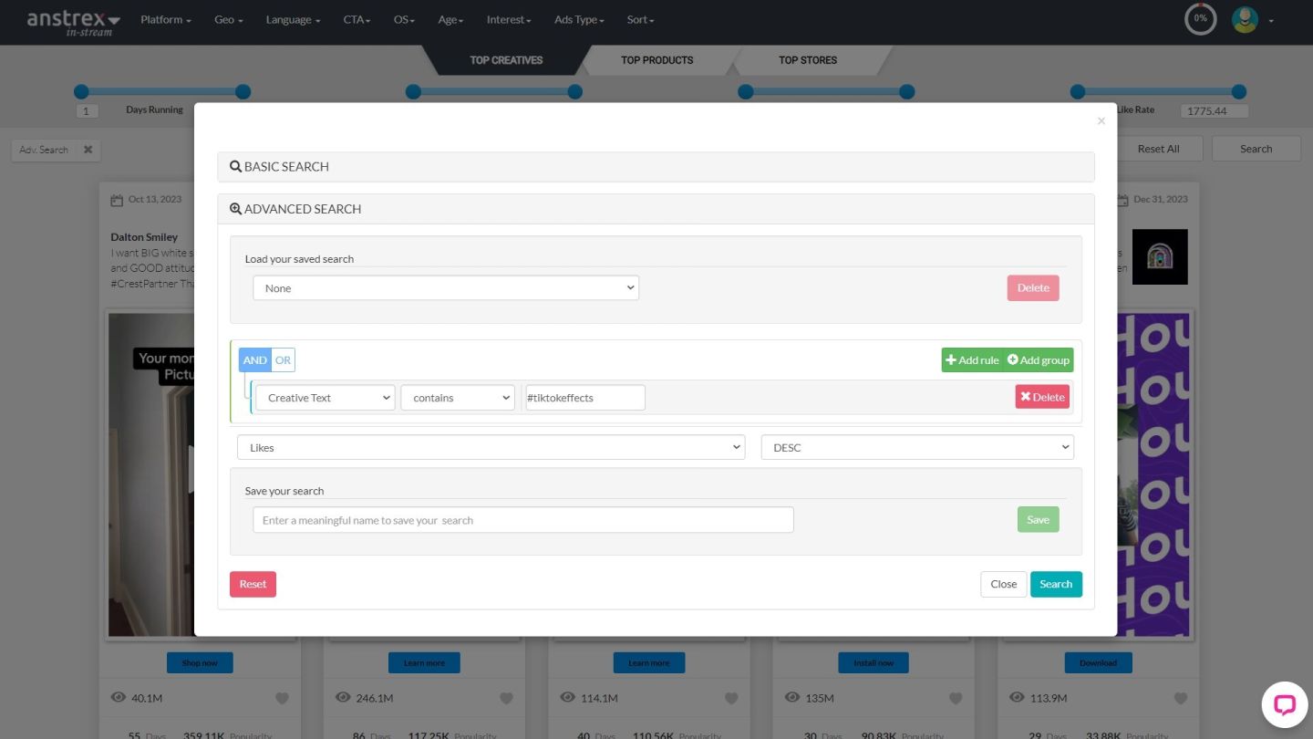The width and height of the screenshot is (1313, 739).
Task: Open the DESC sort order dropdown
Action: [x=916, y=448]
